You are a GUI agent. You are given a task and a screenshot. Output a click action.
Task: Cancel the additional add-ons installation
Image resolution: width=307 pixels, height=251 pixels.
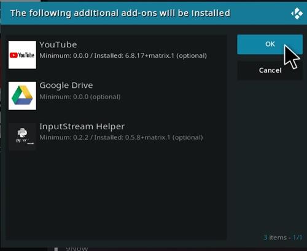(270, 70)
